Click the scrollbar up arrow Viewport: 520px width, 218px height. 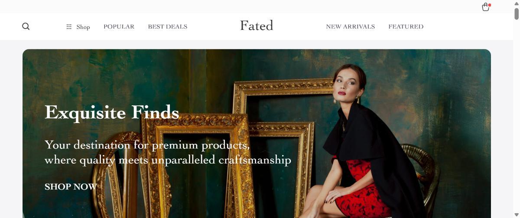(517, 3)
